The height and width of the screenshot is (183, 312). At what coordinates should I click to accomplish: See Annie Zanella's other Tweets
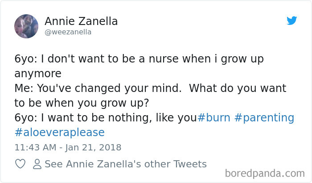pos(126,164)
